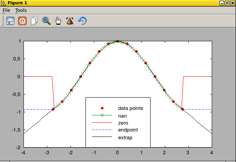Open the Tools menu
Viewport: 236px width, 162px height.
pos(21,10)
